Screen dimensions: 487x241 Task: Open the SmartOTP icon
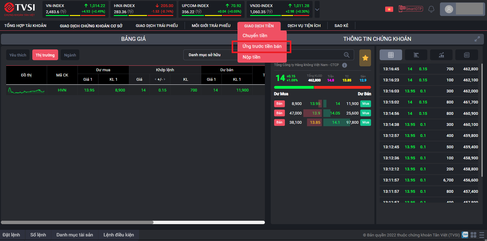pos(410,9)
